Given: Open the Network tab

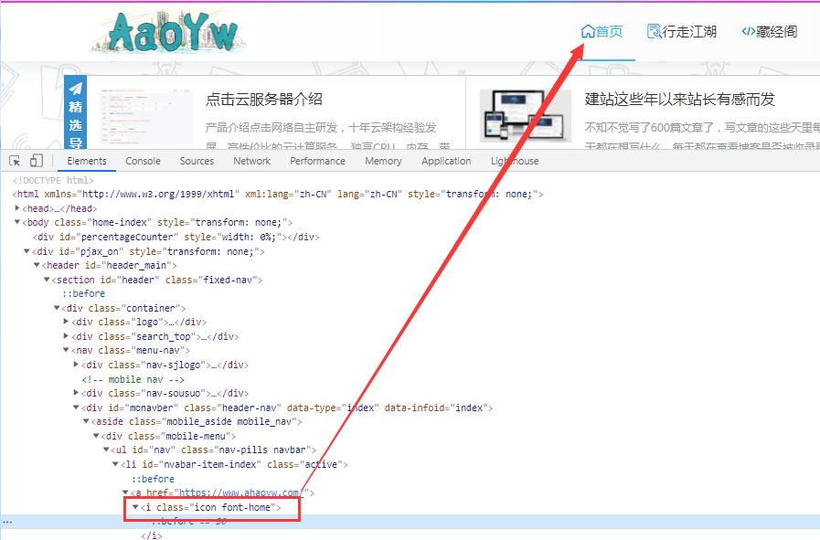Looking at the screenshot, I should pyautogui.click(x=251, y=161).
